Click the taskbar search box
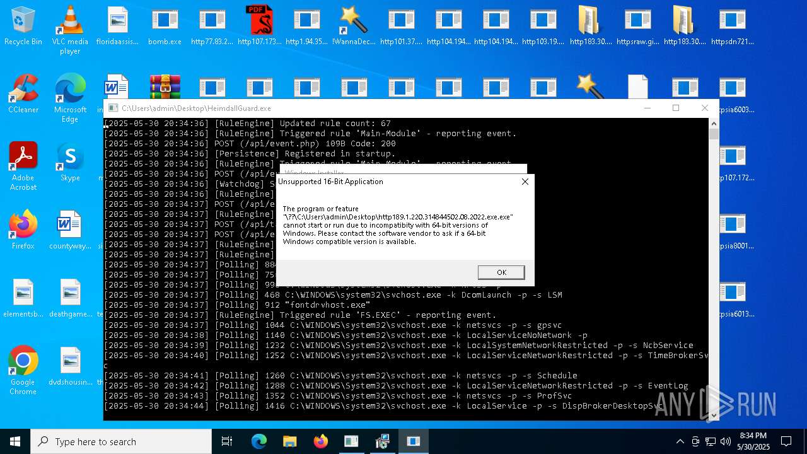The height and width of the screenshot is (454, 807). [x=121, y=441]
